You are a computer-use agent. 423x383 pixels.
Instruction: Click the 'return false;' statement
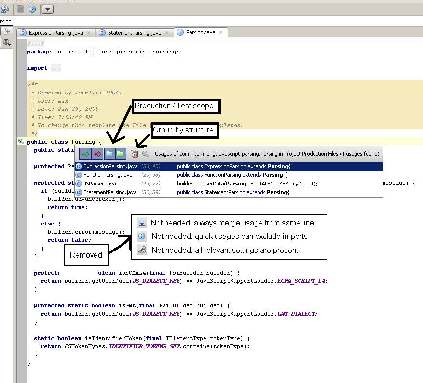click(x=69, y=240)
